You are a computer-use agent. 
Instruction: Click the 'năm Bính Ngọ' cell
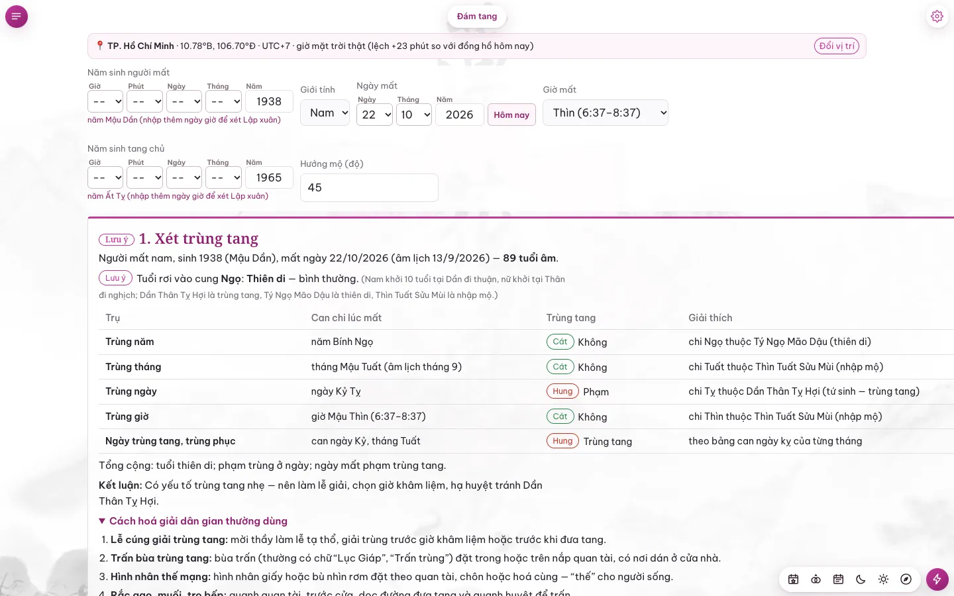point(342,342)
